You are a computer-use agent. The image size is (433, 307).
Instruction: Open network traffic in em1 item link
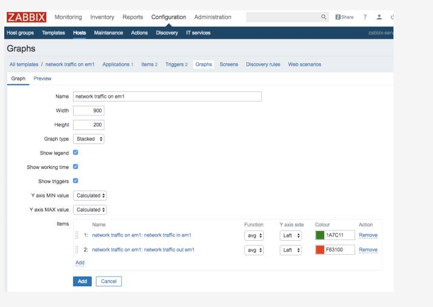[142, 235]
